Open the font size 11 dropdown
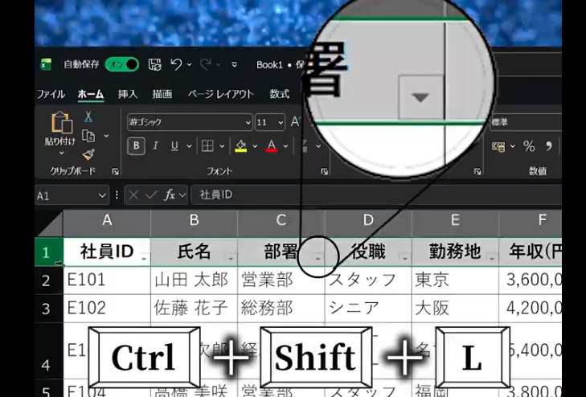This screenshot has height=397, width=586. (x=279, y=123)
